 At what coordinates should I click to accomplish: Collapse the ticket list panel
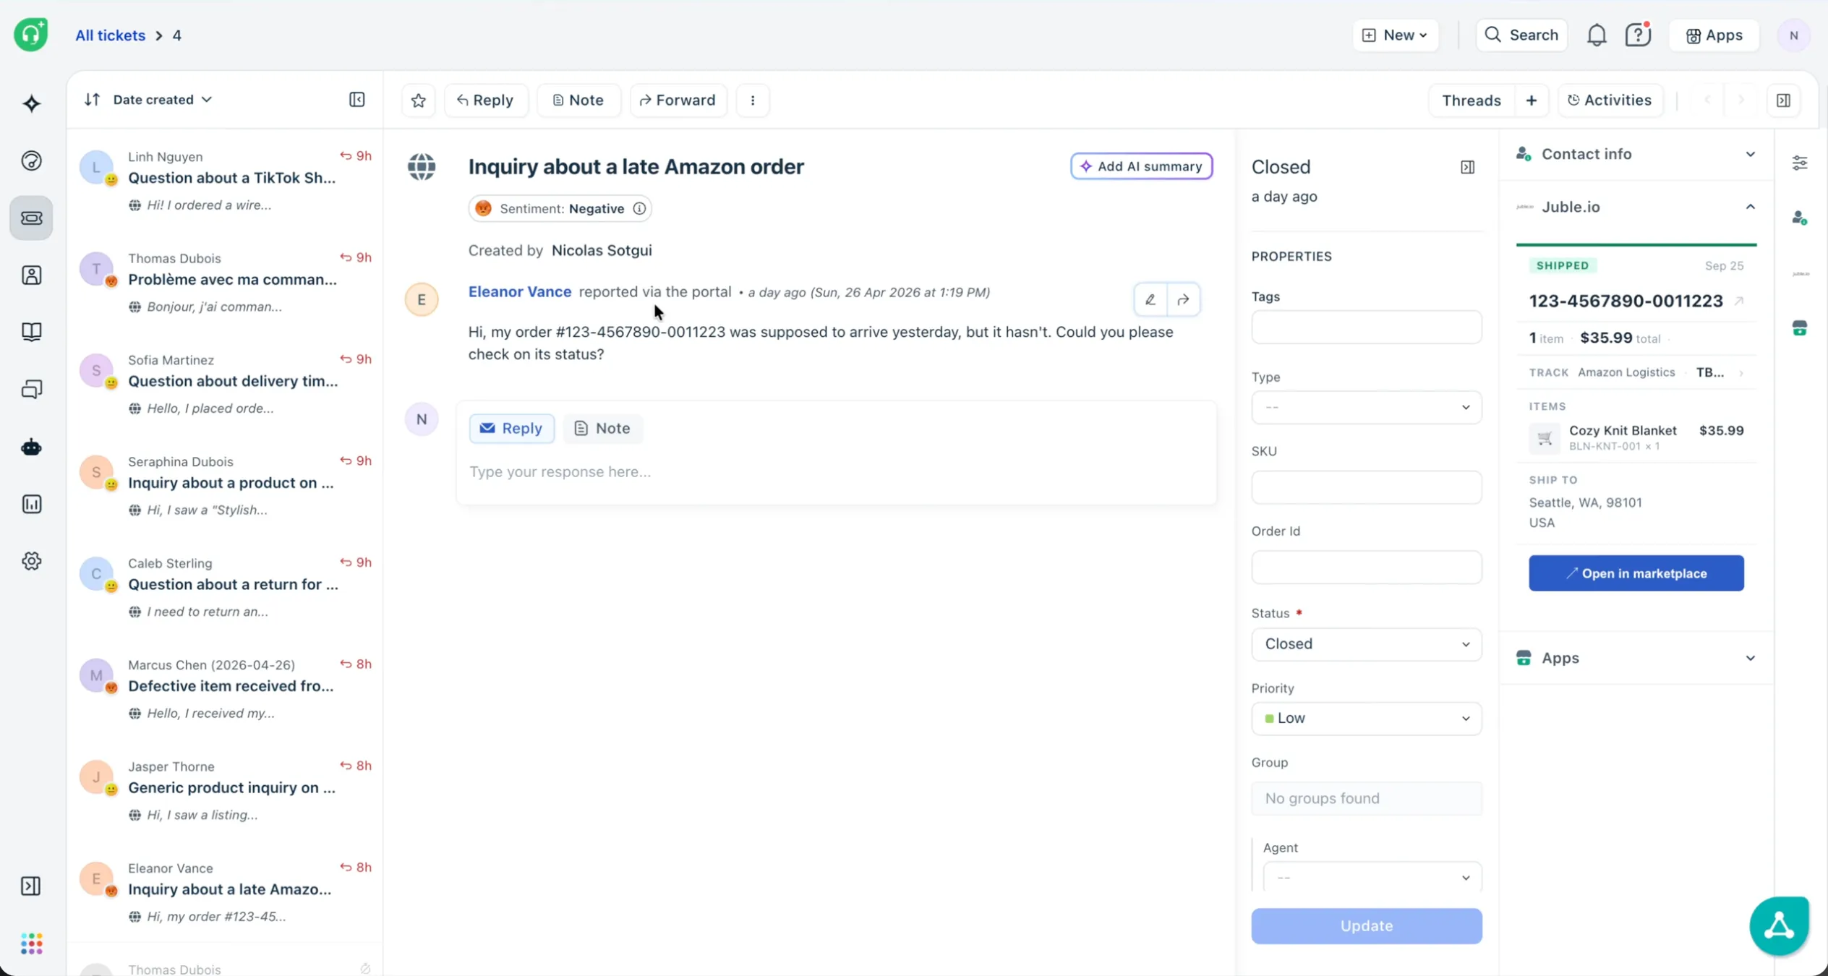point(356,99)
